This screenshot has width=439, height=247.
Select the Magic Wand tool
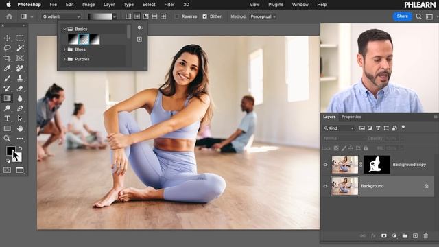point(20,48)
